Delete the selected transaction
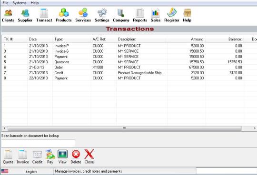Image resolution: width=257 pixels, height=175 pixels. coord(76,156)
